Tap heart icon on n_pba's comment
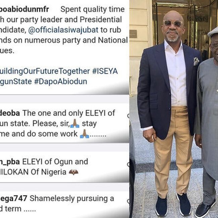Viewport: 218px width, 218px height. [x=128, y=164]
